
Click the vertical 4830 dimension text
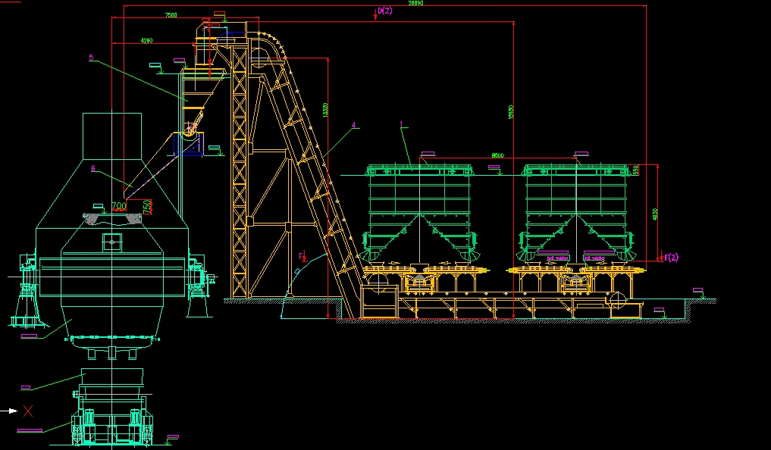pyautogui.click(x=655, y=215)
